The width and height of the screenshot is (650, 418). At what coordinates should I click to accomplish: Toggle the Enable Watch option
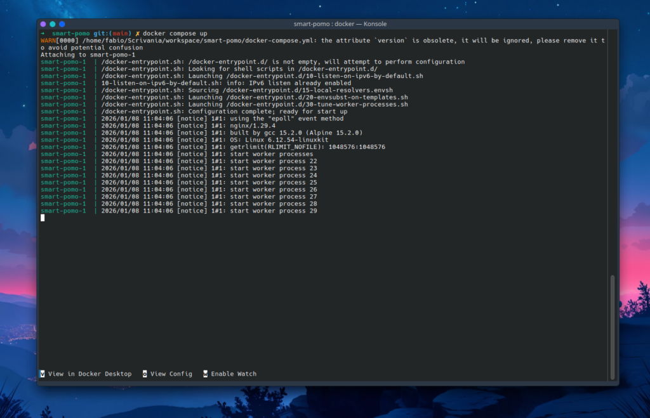tap(234, 374)
